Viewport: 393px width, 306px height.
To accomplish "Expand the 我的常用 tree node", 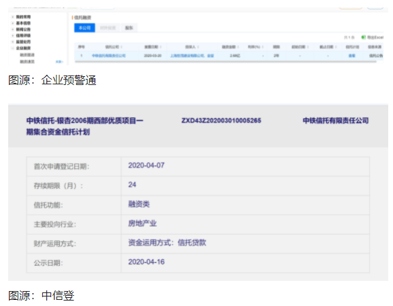I will click(x=12, y=17).
